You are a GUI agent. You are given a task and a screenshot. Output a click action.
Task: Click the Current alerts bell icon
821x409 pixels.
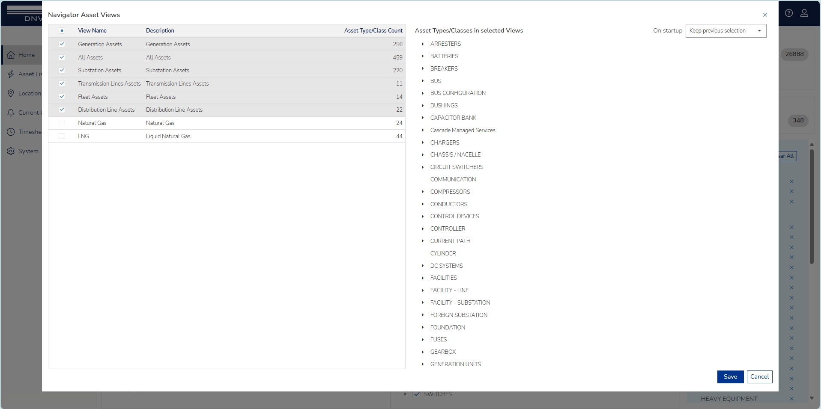[x=11, y=113]
